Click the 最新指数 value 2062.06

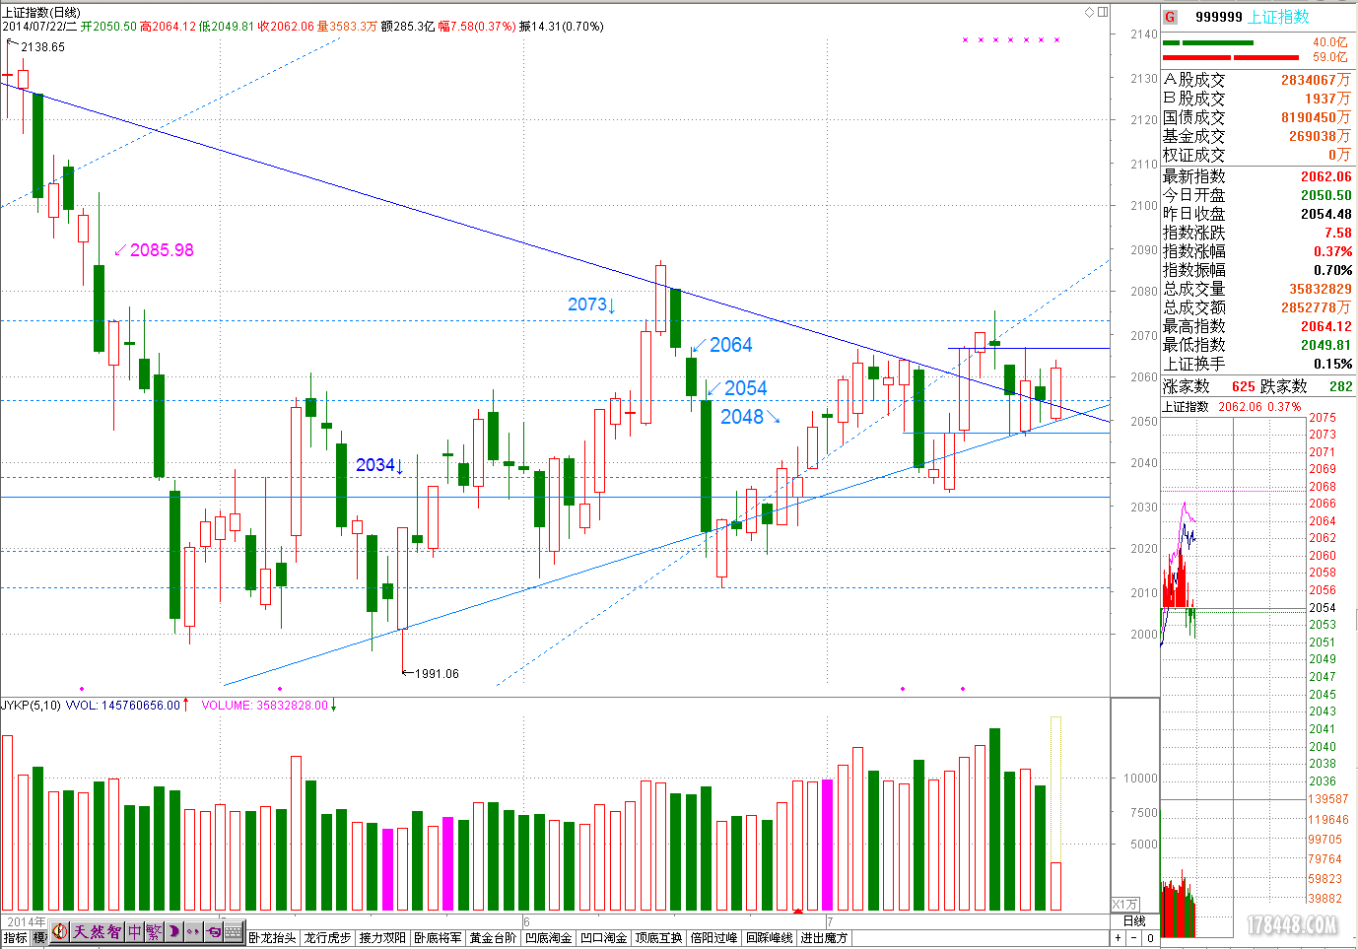click(x=1325, y=176)
